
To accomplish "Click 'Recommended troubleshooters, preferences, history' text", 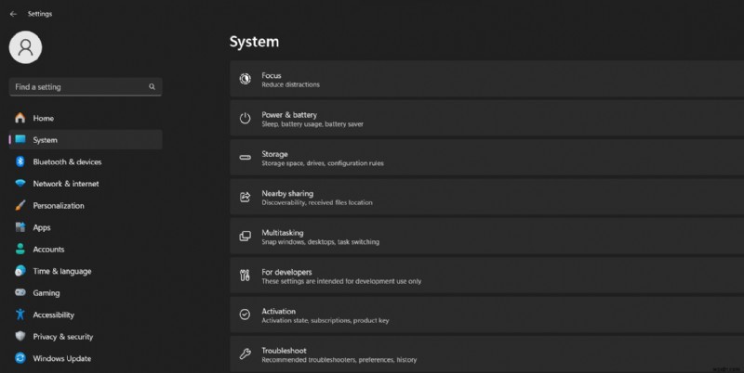I will point(339,360).
